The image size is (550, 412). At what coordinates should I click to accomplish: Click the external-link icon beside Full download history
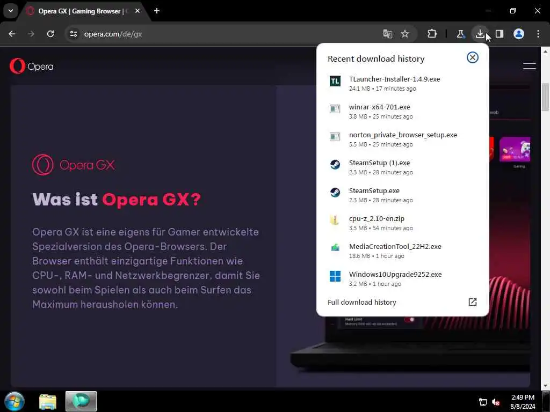473,302
